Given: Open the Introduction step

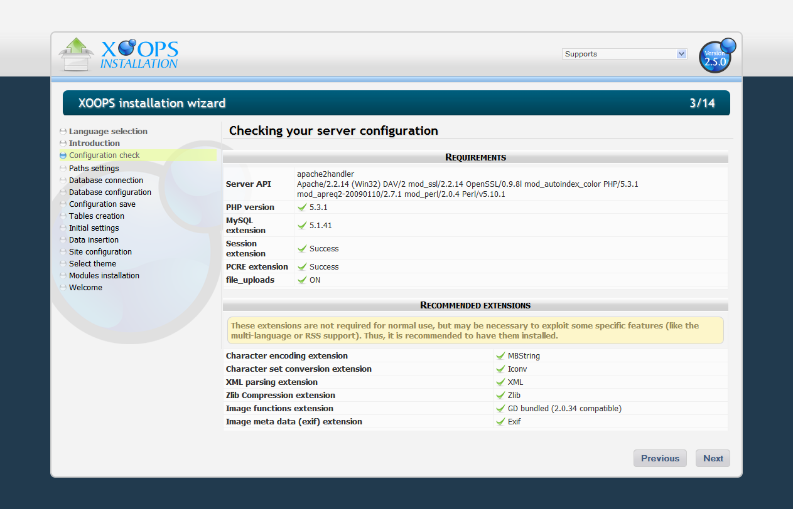Looking at the screenshot, I should [x=94, y=143].
